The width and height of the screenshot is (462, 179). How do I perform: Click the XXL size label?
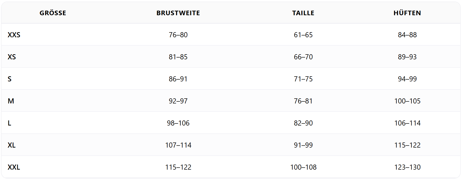(14, 167)
